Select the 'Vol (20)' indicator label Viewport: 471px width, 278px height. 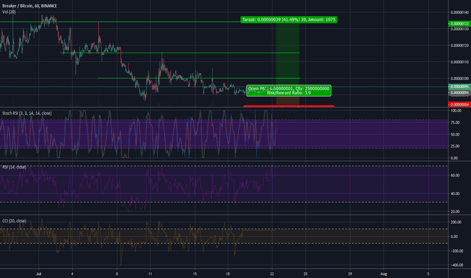pyautogui.click(x=9, y=12)
